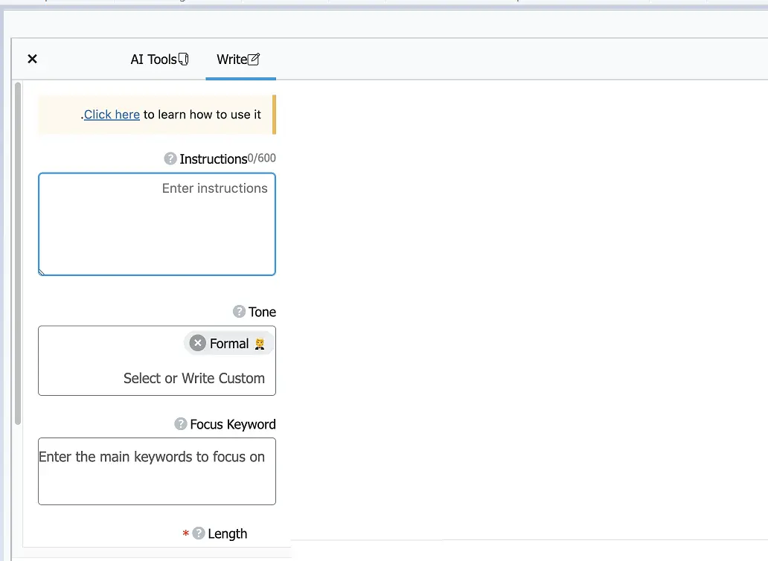This screenshot has height=561, width=768.
Task: Click the Length field label
Action: coord(227,533)
